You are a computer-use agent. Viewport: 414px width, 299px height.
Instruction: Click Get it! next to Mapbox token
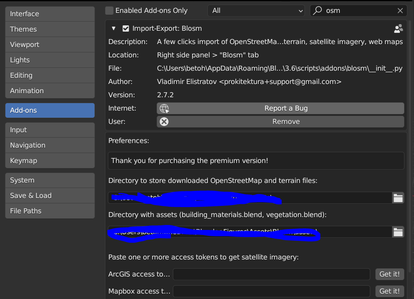(389, 291)
